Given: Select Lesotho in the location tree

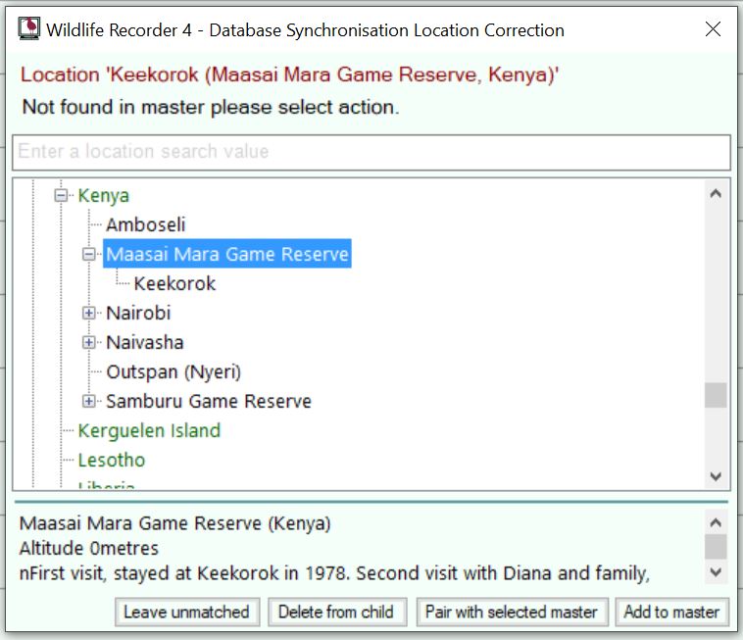Looking at the screenshot, I should (x=112, y=460).
